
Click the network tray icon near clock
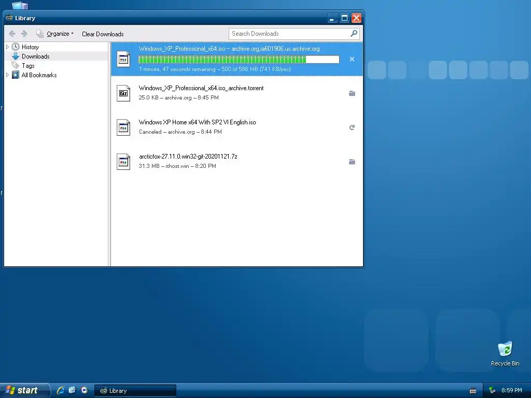pos(492,390)
